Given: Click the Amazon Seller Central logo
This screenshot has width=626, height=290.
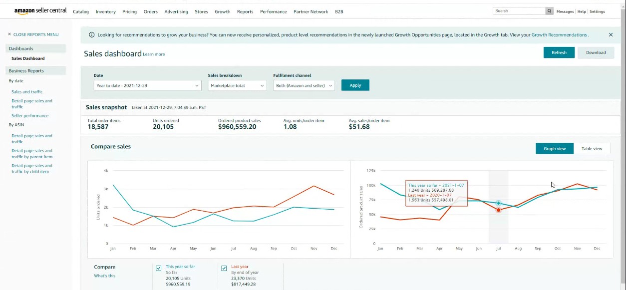Looking at the screenshot, I should coord(40,11).
